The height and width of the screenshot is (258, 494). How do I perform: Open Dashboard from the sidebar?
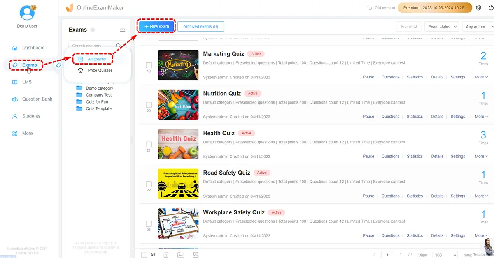coord(33,48)
